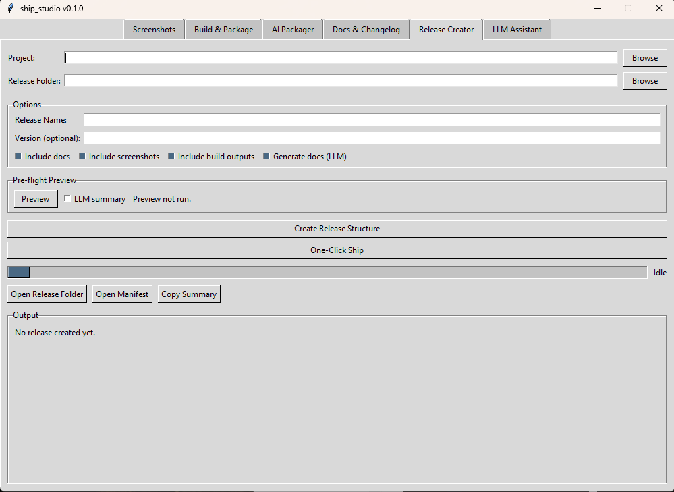Browse for a Project file
Viewport: 674px width, 492px height.
click(644, 57)
